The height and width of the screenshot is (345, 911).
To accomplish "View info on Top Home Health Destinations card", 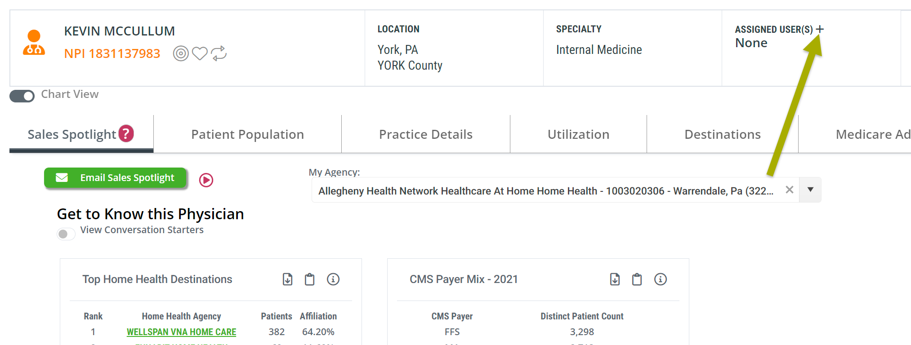I will (333, 279).
